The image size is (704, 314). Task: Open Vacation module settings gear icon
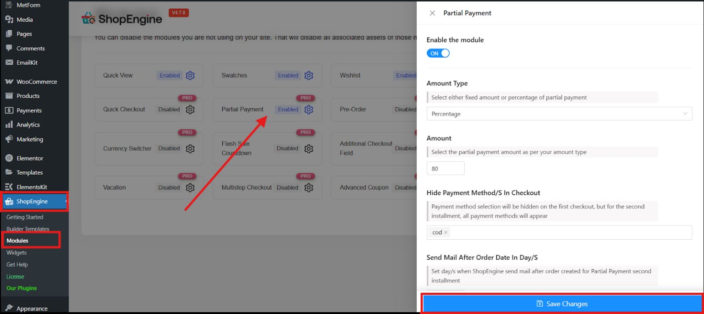coord(190,187)
